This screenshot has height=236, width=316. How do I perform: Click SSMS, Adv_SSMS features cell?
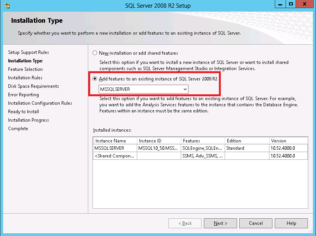(x=203, y=156)
